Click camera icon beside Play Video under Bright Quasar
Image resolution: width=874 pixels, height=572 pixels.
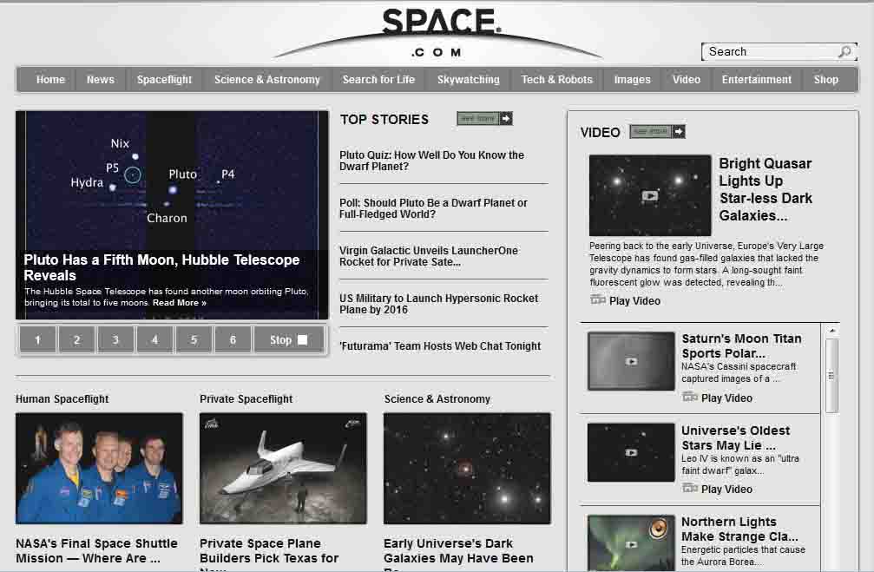[597, 300]
